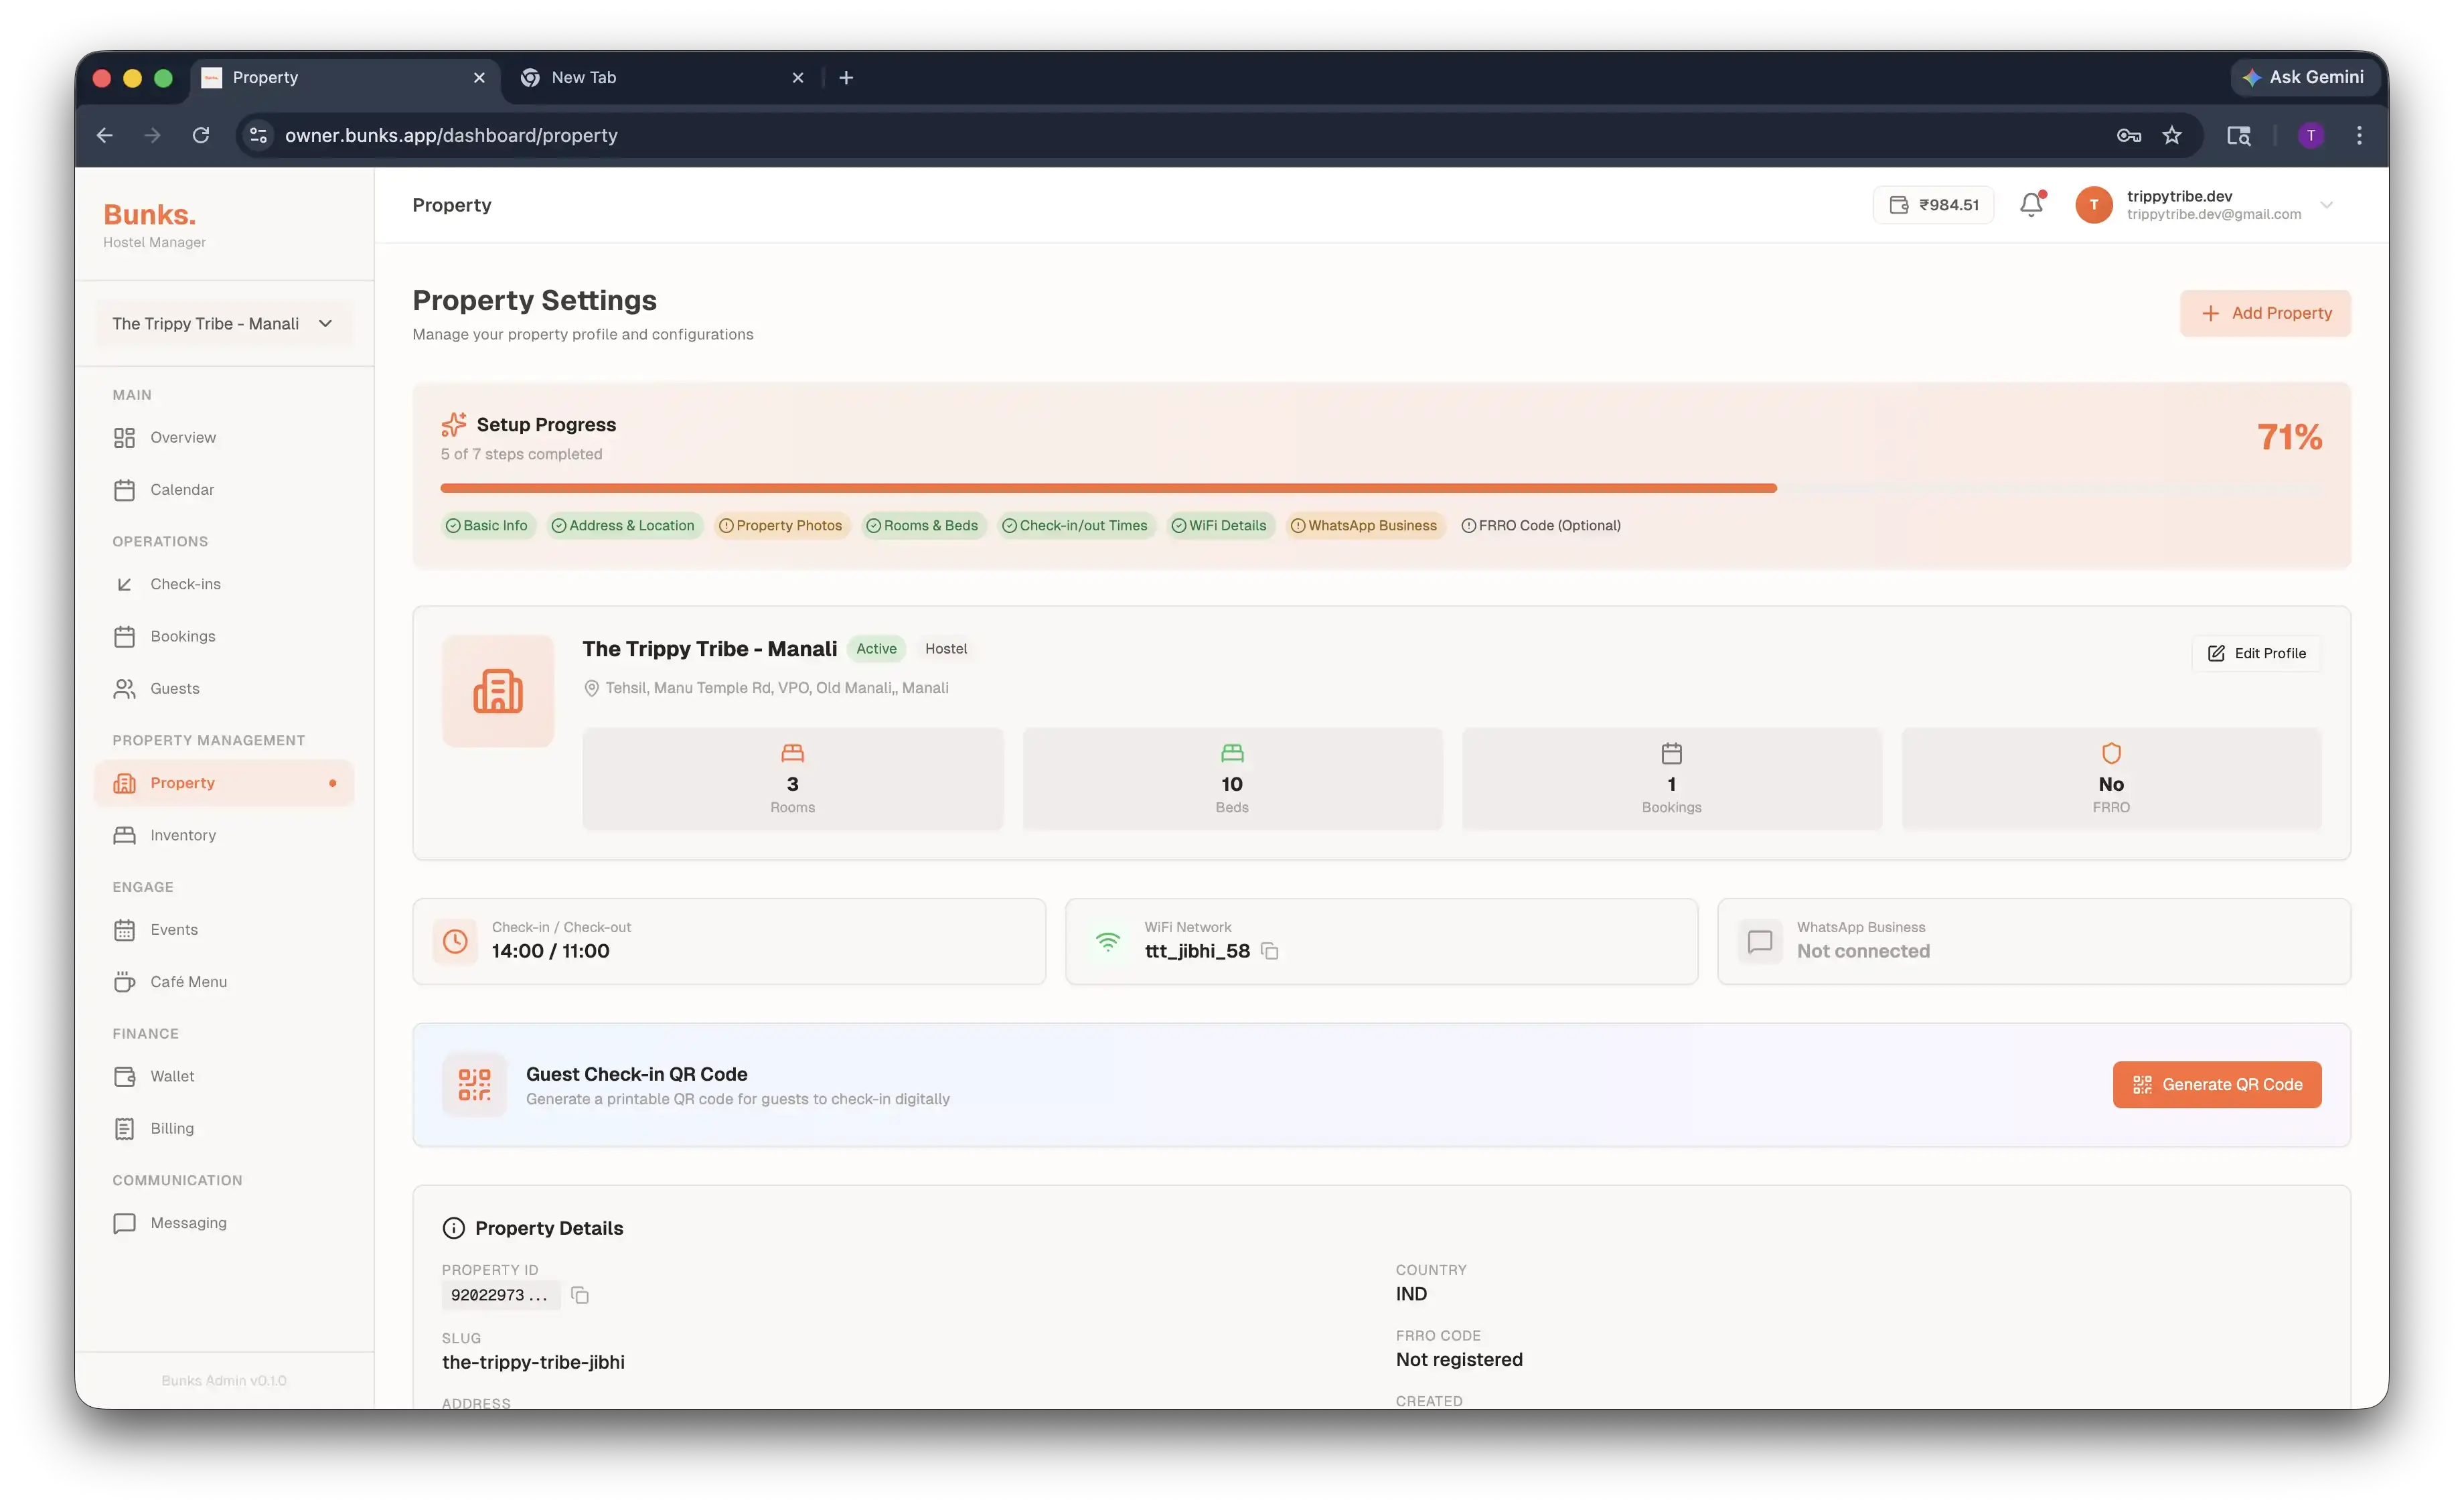Click the Rooms & Beds step chip
The image size is (2464, 1508).
pos(923,526)
